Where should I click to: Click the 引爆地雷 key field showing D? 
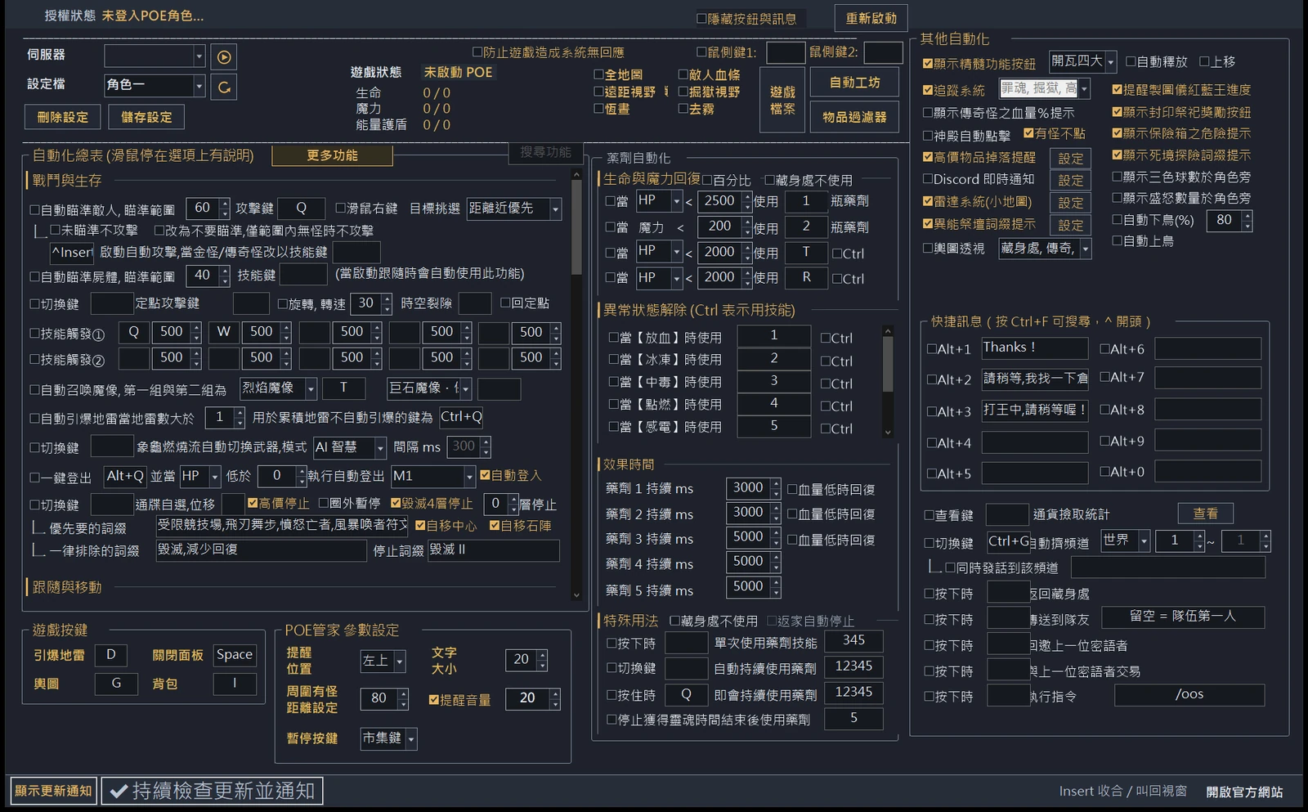pyautogui.click(x=111, y=655)
